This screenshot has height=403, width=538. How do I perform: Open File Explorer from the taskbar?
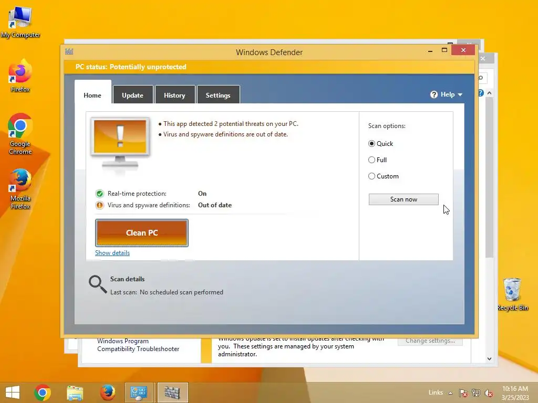pyautogui.click(x=75, y=393)
